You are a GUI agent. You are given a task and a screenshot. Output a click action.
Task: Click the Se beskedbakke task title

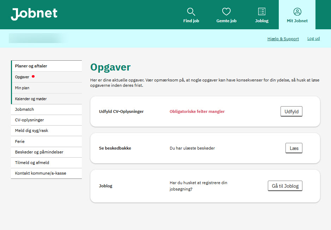click(115, 148)
